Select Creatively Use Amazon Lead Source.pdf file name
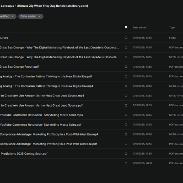The width and height of the screenshot is (183, 183). click(41, 105)
